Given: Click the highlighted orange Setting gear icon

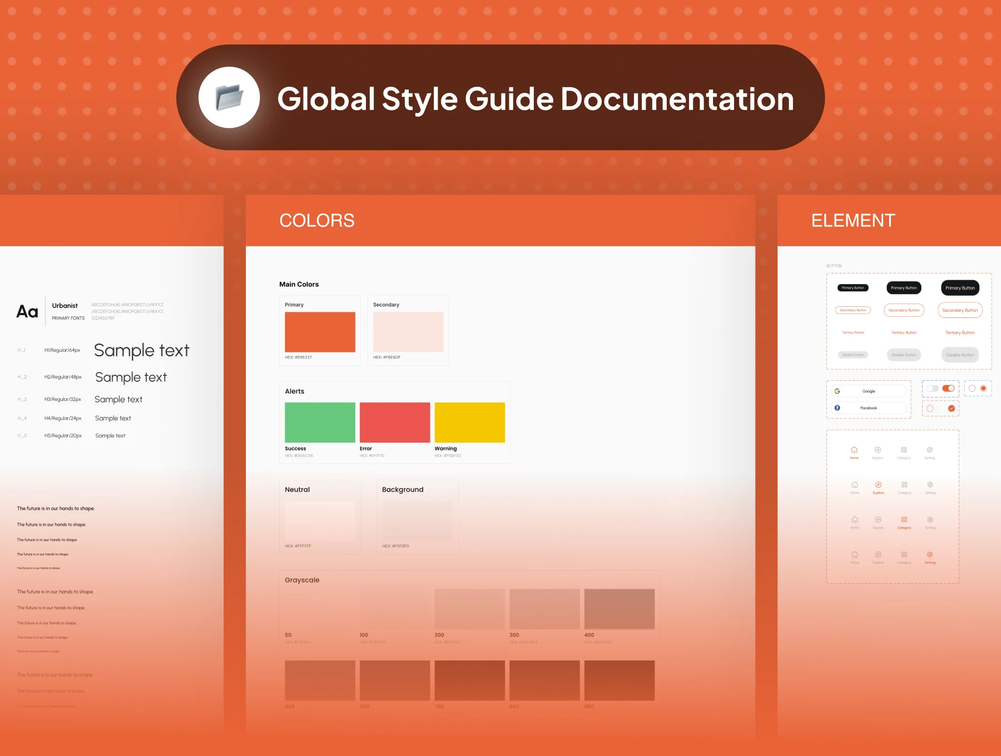Looking at the screenshot, I should click(x=930, y=555).
